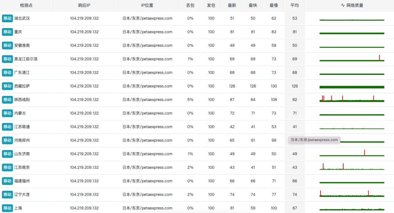Open network quality graph for 湖北武汉

click(x=352, y=20)
